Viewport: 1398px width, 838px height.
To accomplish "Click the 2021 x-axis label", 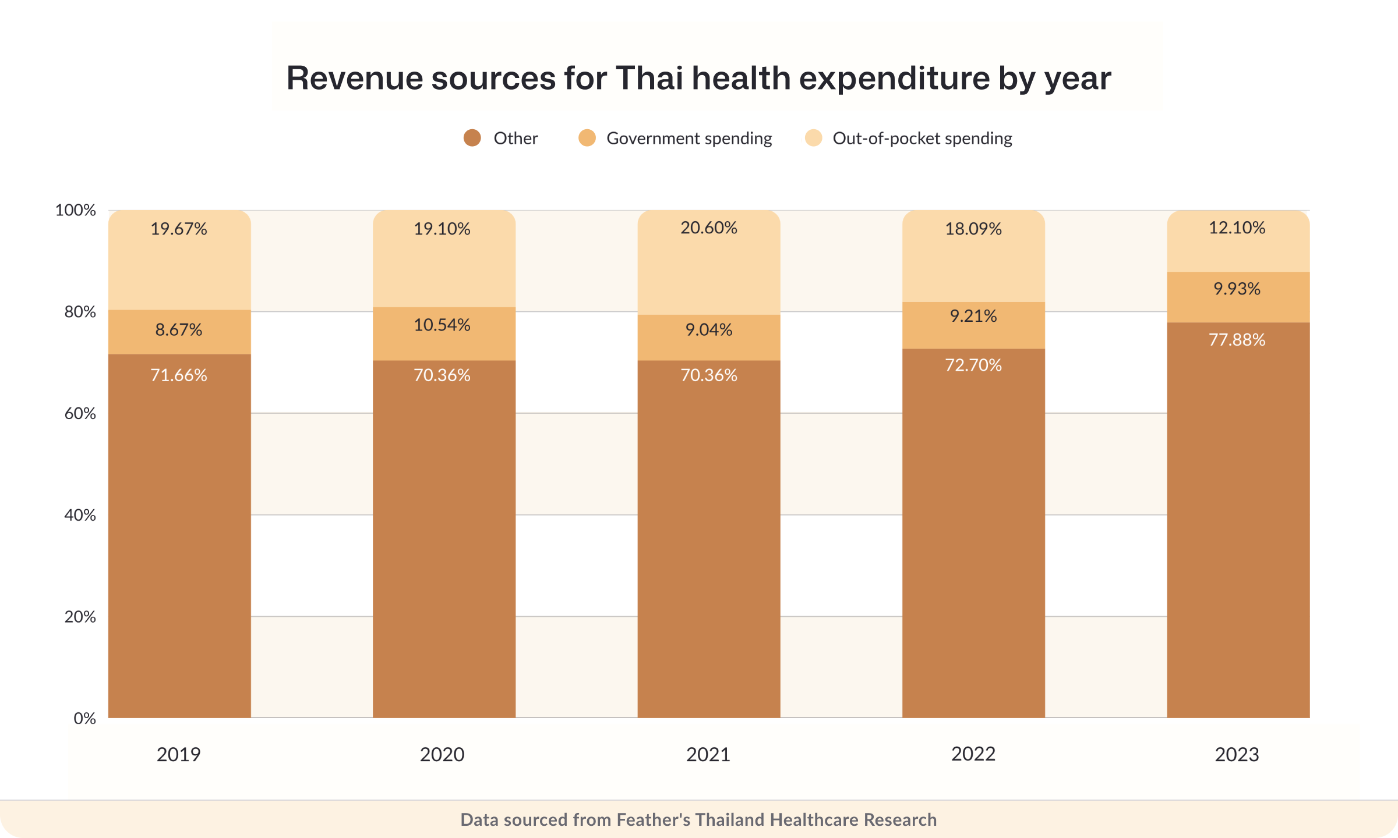I will pos(708,754).
